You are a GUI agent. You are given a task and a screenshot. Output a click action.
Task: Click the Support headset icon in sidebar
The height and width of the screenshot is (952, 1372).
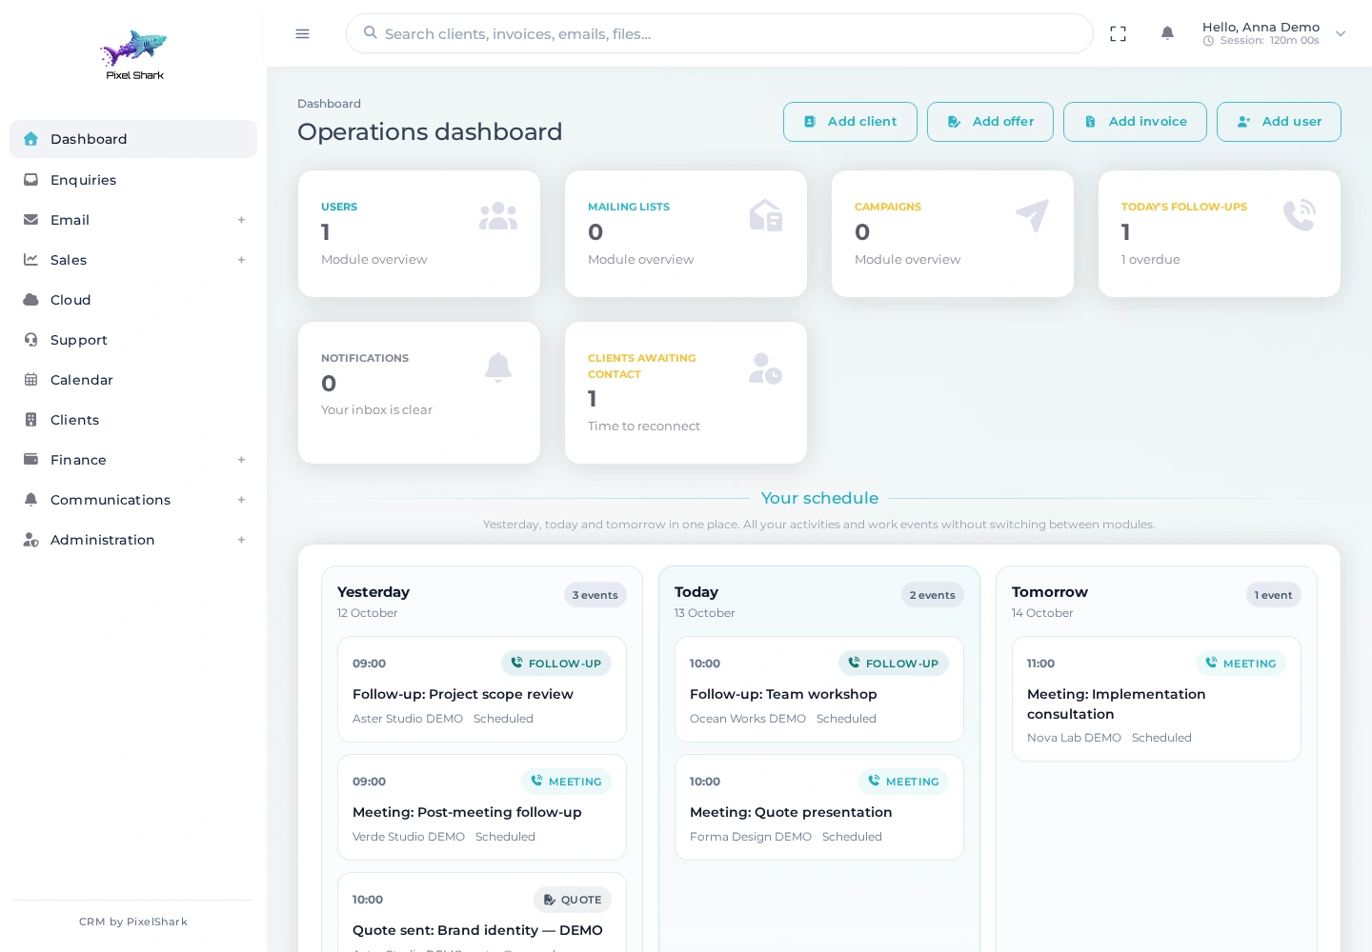(x=31, y=340)
